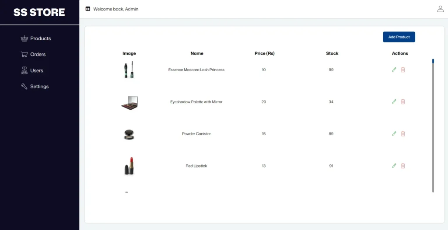
Task: Click the pencil icon for Powder Canister
Action: 394,133
